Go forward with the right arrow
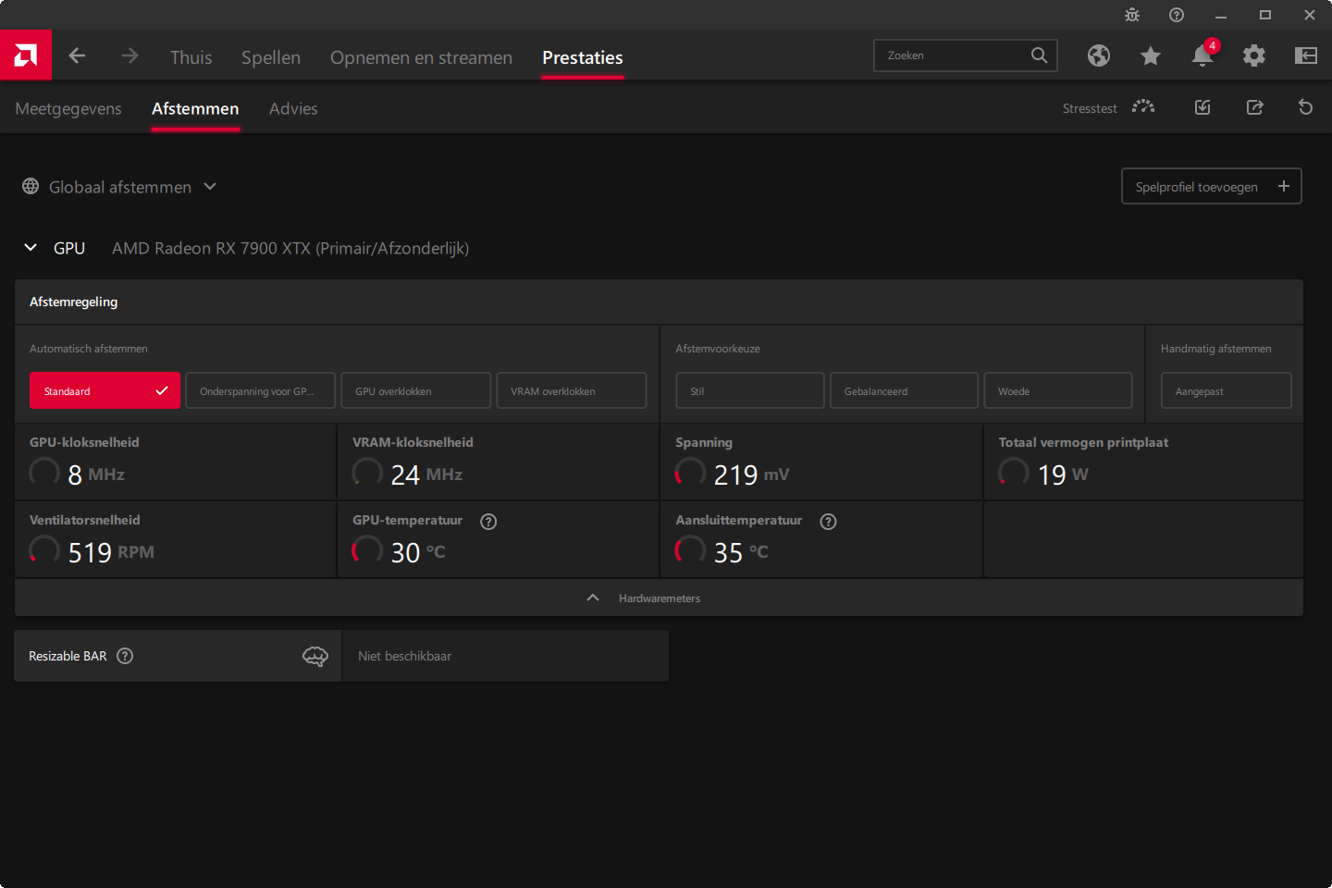 [x=129, y=55]
